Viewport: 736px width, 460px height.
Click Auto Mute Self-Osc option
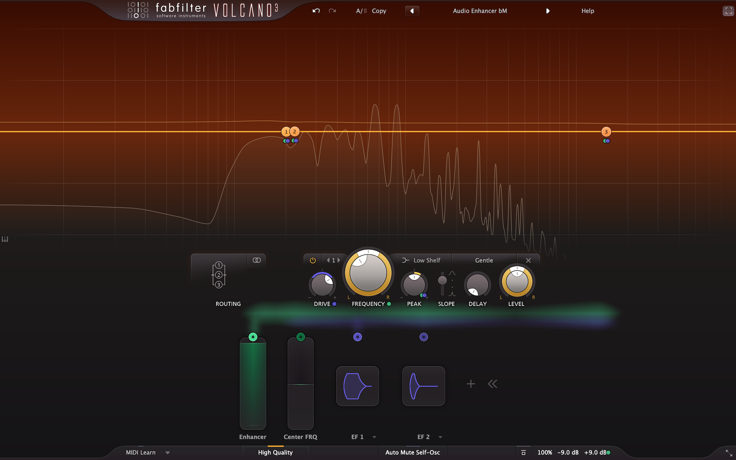pos(412,452)
